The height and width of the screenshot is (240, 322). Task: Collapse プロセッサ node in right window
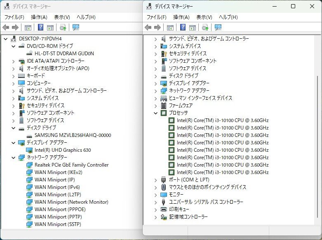pos(156,113)
